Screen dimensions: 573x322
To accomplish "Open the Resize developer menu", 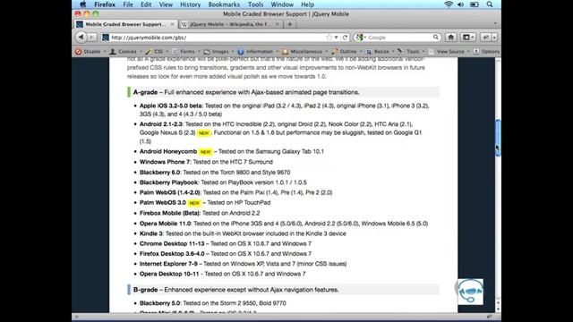I will 378,52.
